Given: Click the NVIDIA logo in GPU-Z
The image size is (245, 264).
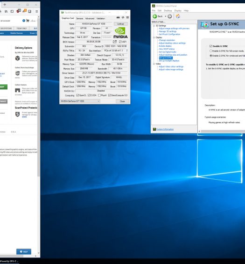Looking at the screenshot, I should coord(120,33).
